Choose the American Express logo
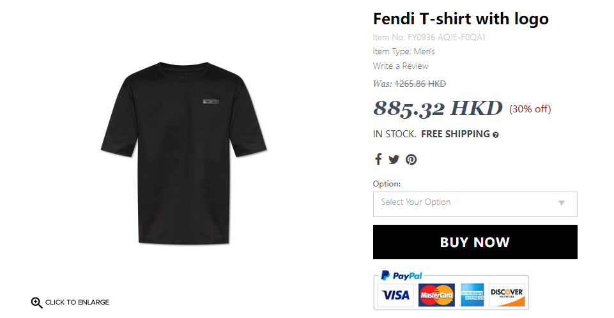The image size is (614, 318). 472,295
